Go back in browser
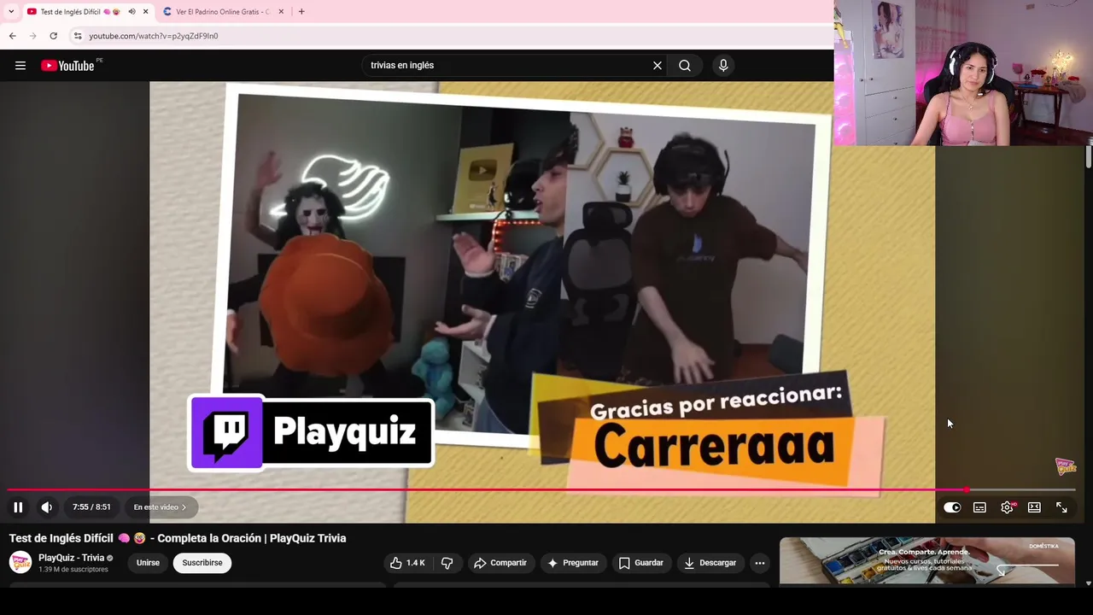The image size is (1093, 615). tap(12, 36)
